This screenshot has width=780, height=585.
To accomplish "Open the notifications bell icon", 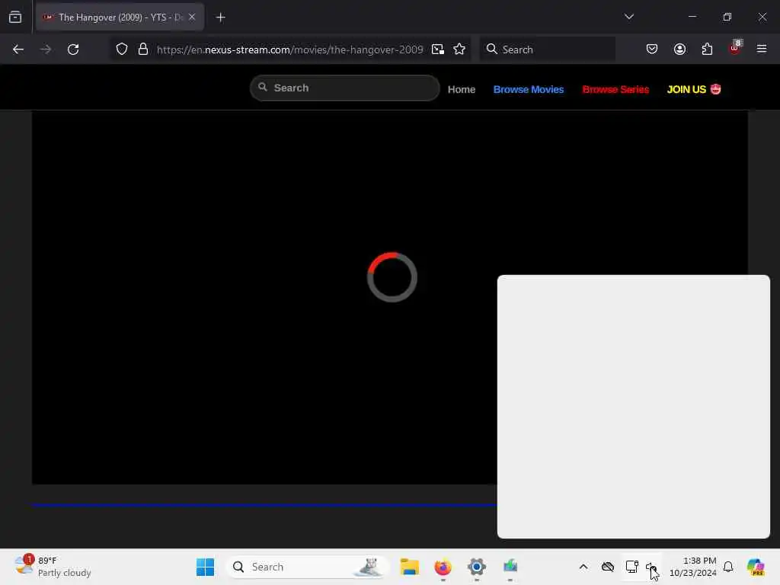I will point(728,567).
